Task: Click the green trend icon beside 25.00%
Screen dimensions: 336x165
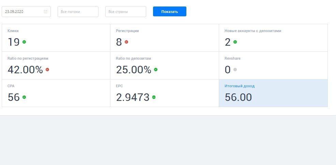Action: tap(156, 70)
